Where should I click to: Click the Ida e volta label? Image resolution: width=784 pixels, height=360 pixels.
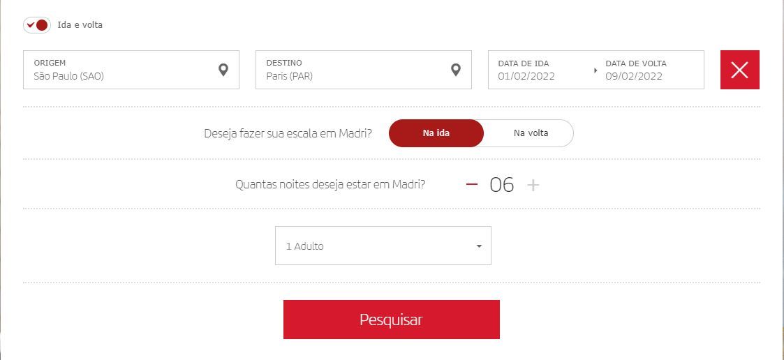click(x=80, y=25)
